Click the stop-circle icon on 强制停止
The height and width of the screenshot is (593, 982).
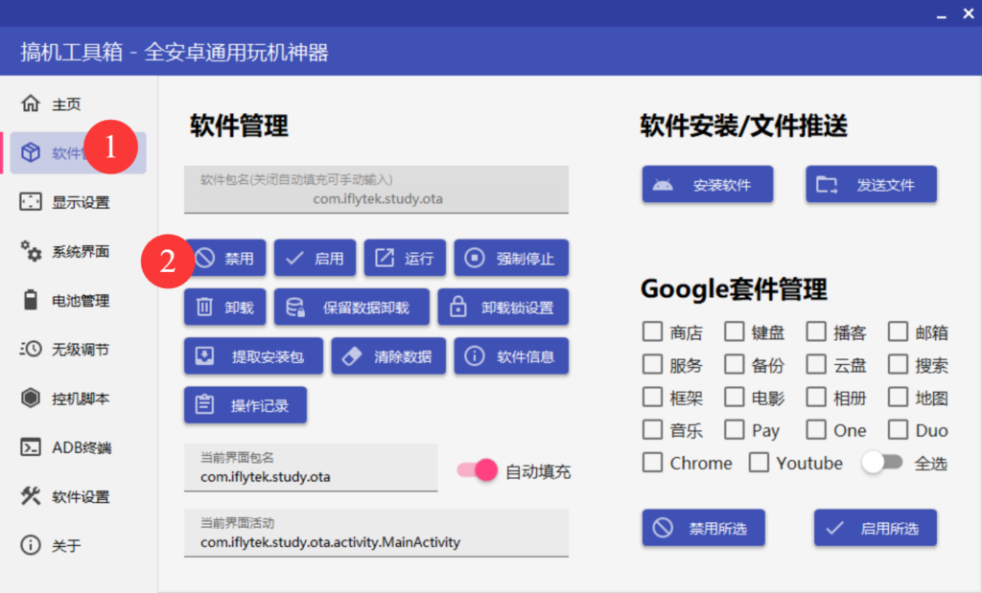coord(474,258)
